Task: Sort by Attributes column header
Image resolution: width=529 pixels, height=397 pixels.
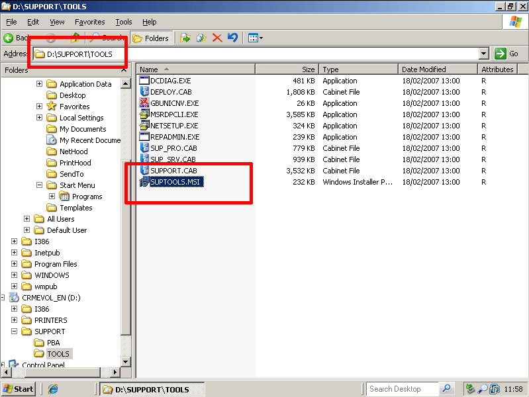Action: pos(498,69)
